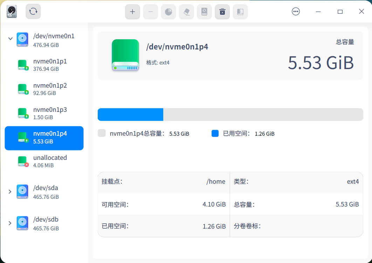Click the partition usage progress bar
372x263 pixels.
(230, 114)
